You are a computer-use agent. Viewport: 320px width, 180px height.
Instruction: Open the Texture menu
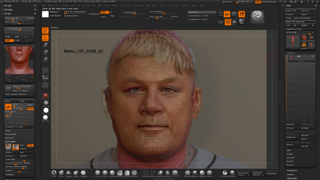pyautogui.click(x=170, y=6)
